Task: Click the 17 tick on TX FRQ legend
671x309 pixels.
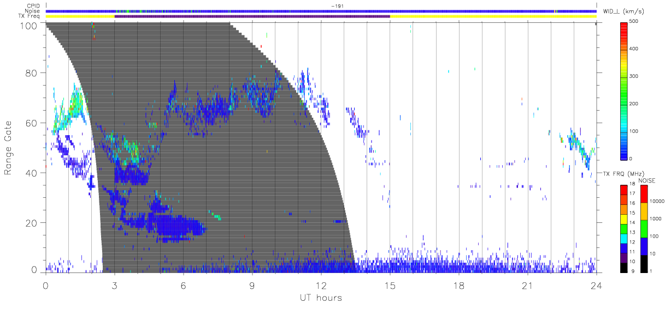Action: click(633, 193)
